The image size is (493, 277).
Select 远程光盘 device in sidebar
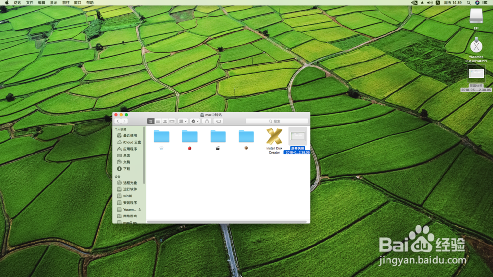[x=130, y=183]
